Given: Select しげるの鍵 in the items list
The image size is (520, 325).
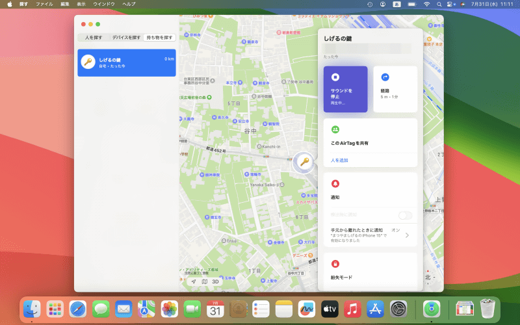Looking at the screenshot, I should coord(127,62).
